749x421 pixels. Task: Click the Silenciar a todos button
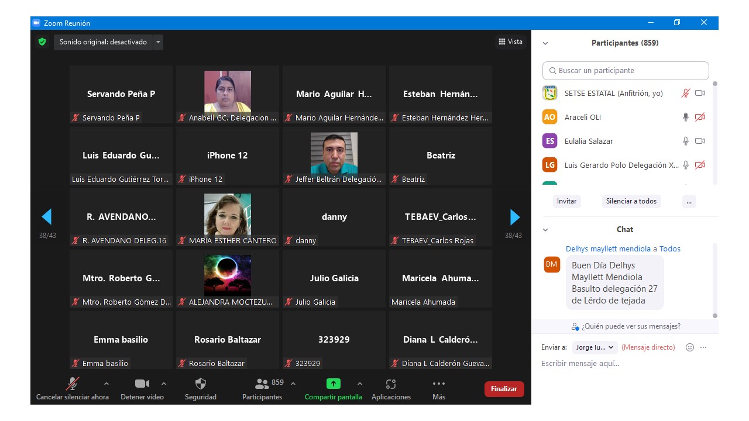(x=631, y=201)
